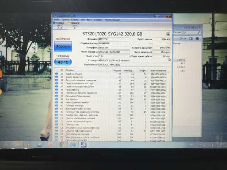Click the yellow warning circle beside Тревога disk

(x=69, y=23)
